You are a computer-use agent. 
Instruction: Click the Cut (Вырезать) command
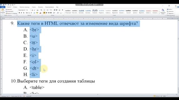point(9,9)
